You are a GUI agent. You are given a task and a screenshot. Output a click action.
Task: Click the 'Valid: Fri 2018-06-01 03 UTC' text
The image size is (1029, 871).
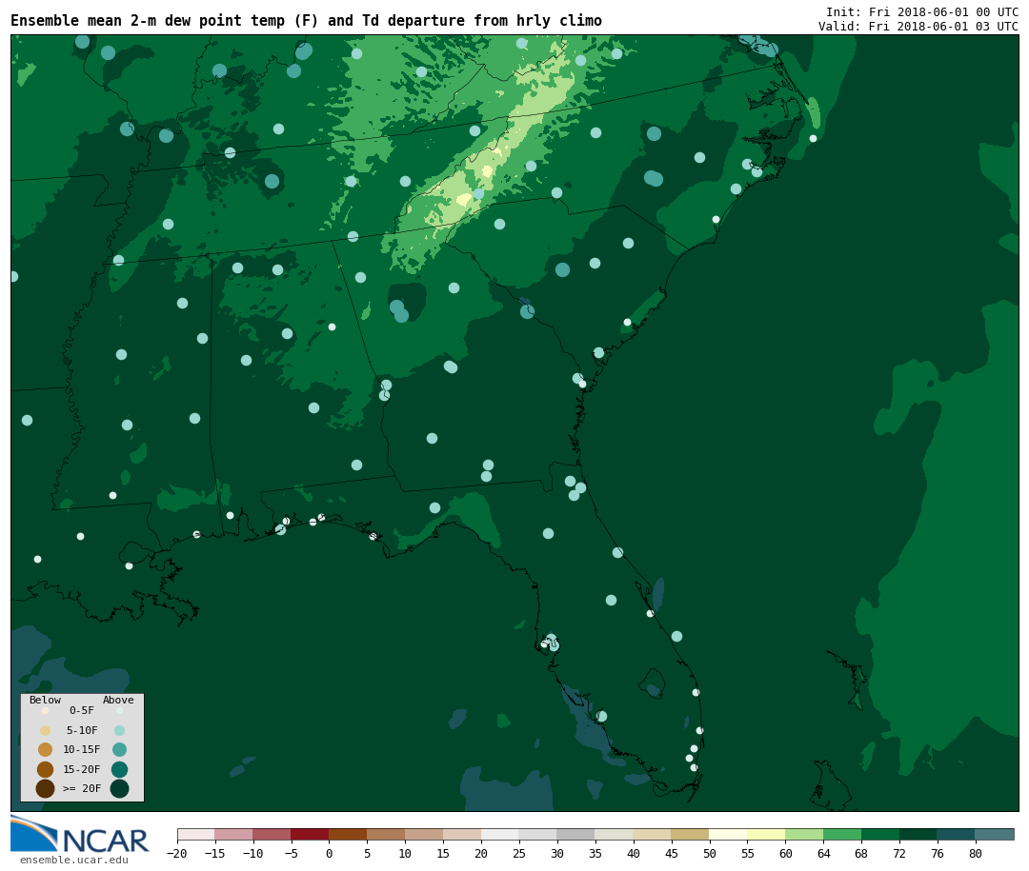pyautogui.click(x=918, y=27)
